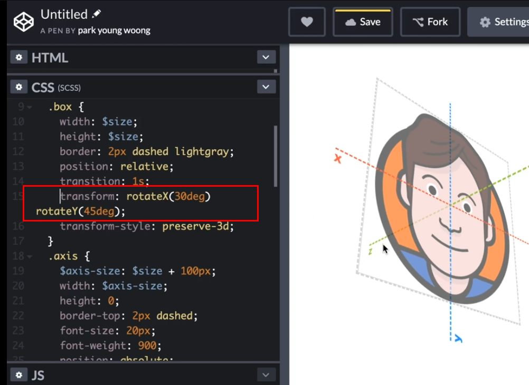Click 'width: $axis-size;' line
Viewport: 529px width, 385px height.
click(x=114, y=286)
